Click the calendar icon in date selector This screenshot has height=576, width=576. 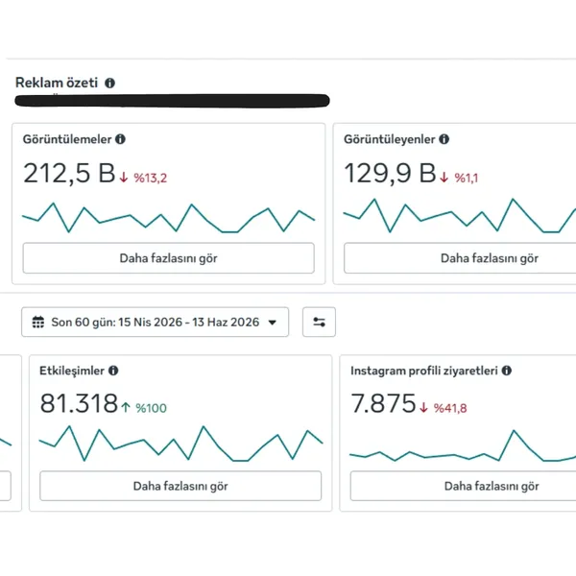pos(38,323)
